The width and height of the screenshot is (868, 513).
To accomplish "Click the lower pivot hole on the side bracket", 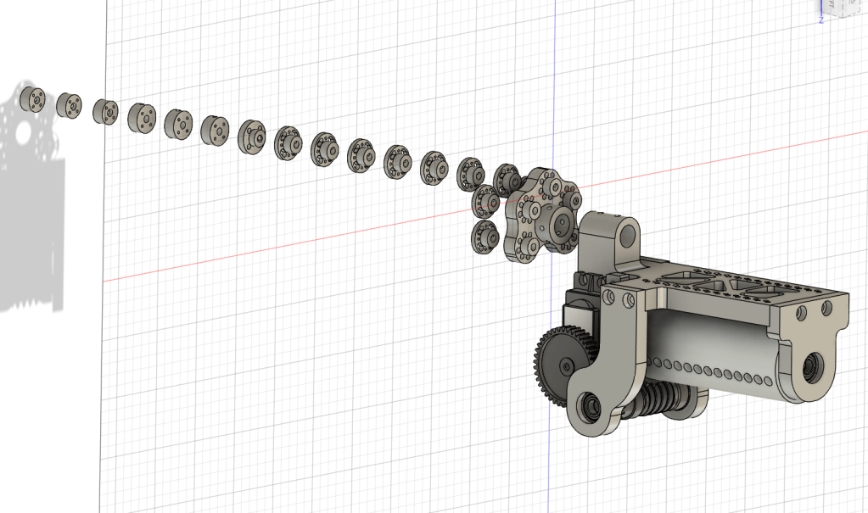I will pyautogui.click(x=590, y=405).
